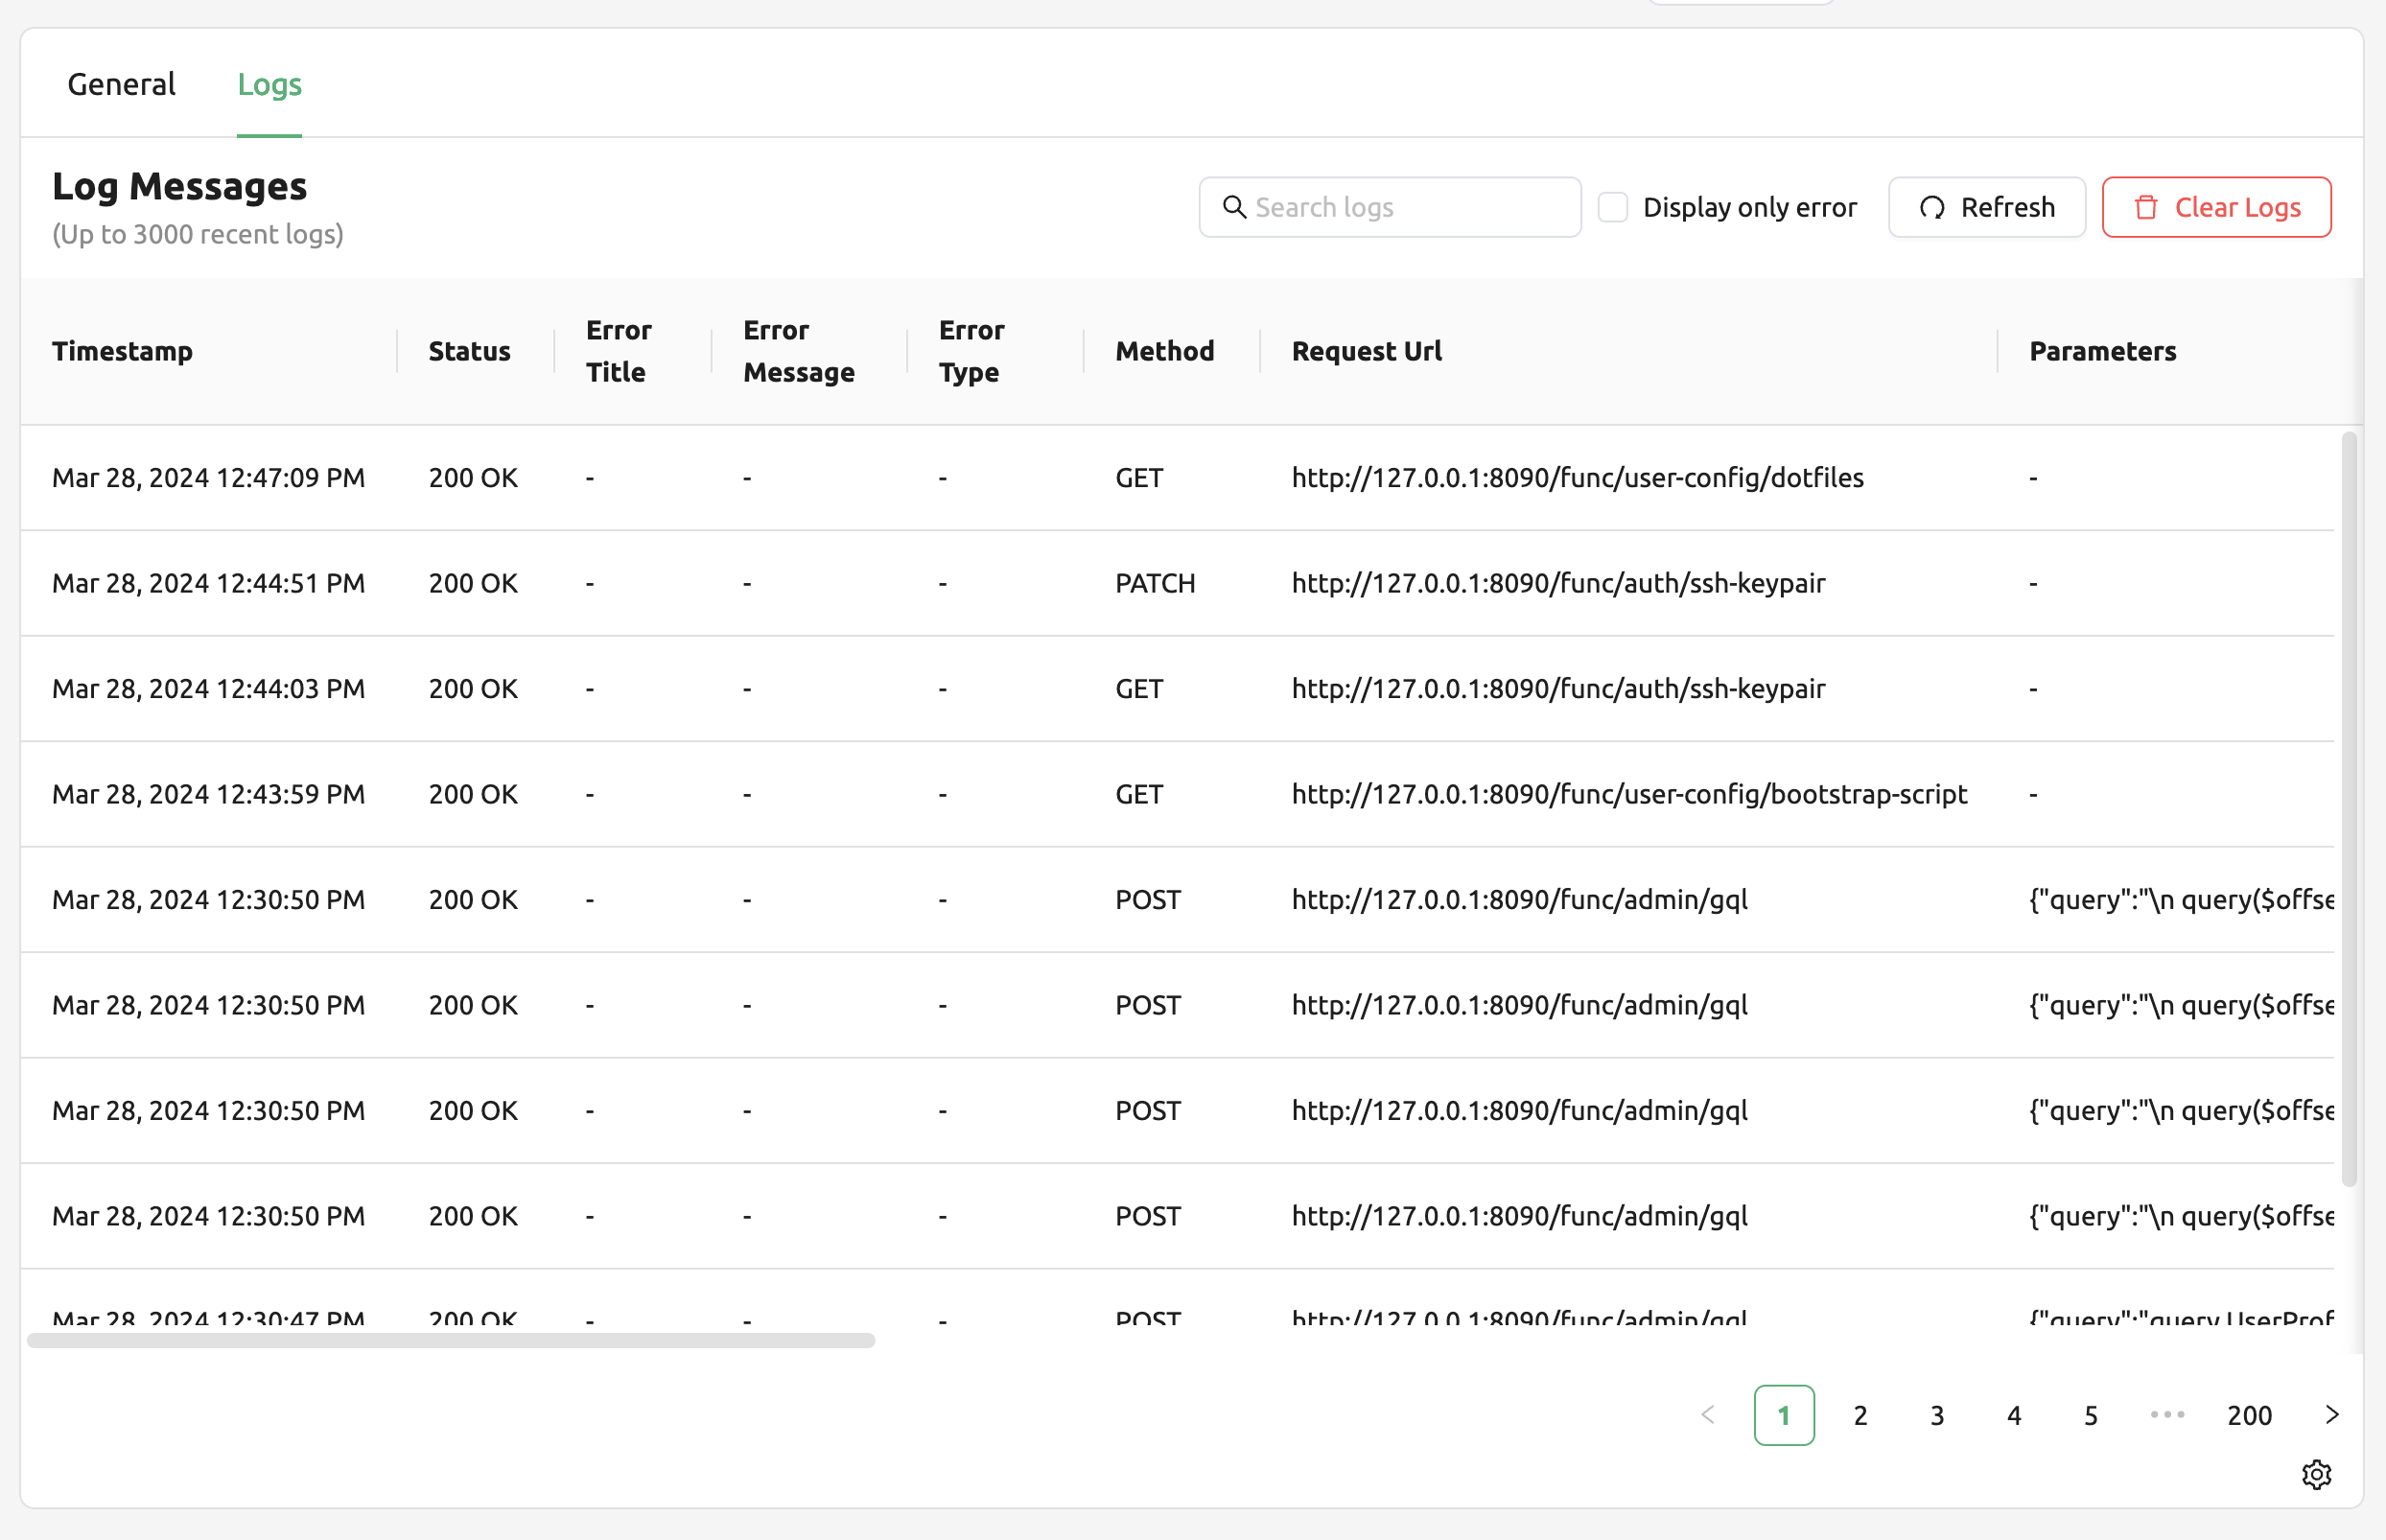Select page 5 in pagination

2090,1415
